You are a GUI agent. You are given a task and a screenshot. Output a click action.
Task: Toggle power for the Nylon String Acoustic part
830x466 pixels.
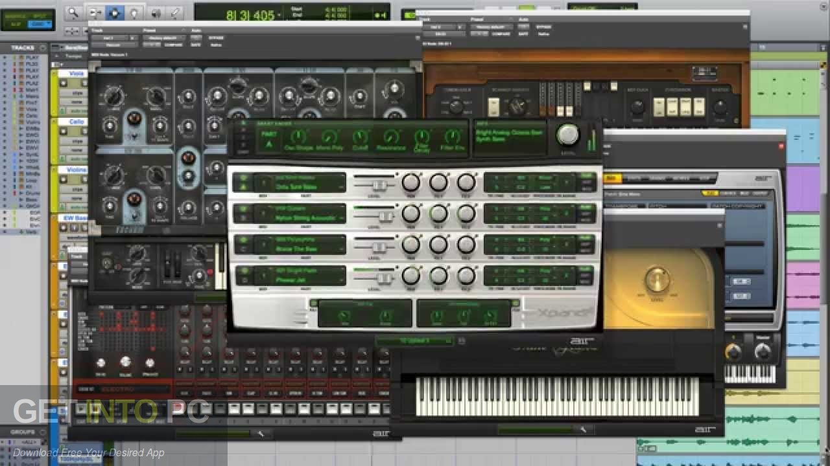click(243, 209)
